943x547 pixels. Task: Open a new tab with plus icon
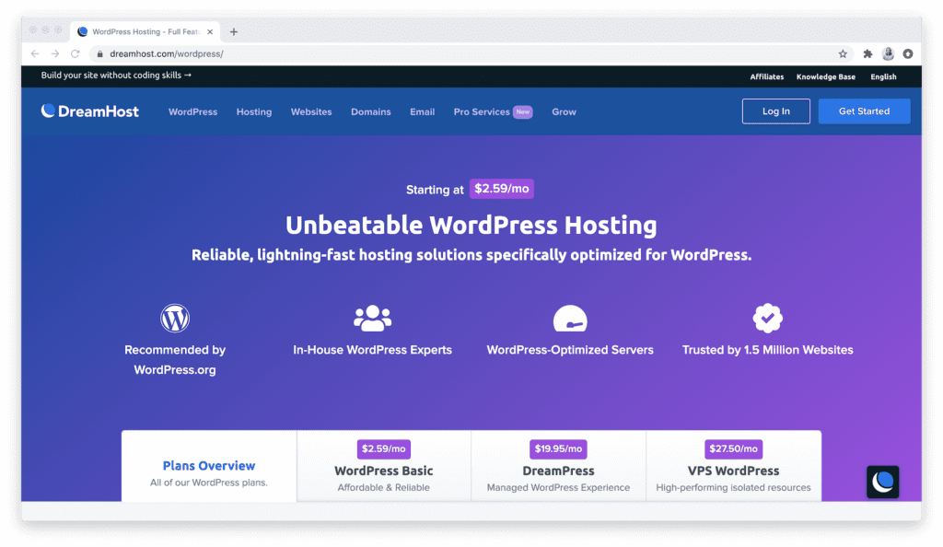(234, 32)
